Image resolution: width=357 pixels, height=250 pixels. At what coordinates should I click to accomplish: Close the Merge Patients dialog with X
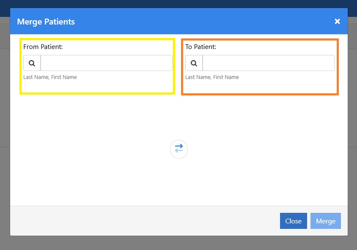point(337,22)
